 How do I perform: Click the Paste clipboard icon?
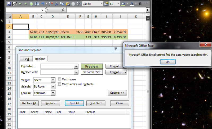click(x=68, y=4)
